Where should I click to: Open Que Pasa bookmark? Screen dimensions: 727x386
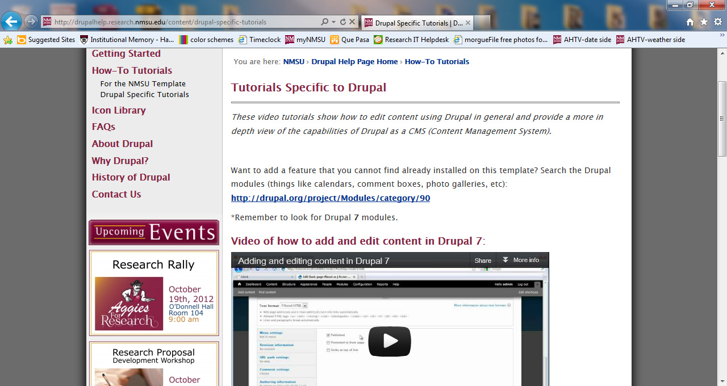[x=349, y=40]
